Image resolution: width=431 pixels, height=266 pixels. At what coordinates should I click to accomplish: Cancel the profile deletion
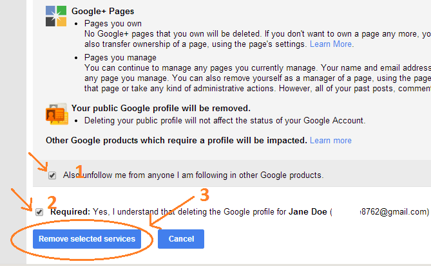181,239
